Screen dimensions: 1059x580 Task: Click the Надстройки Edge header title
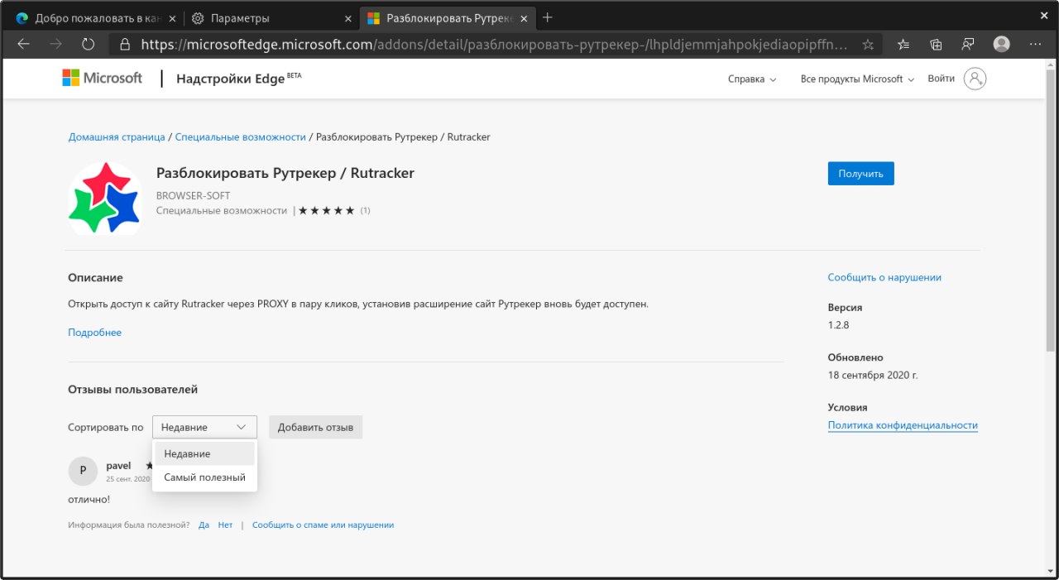[x=239, y=79]
